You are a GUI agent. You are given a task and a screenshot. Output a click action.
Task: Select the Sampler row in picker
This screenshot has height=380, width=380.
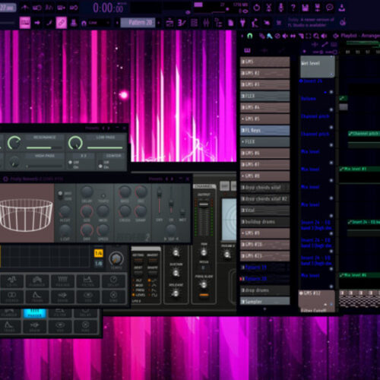[x=264, y=302]
